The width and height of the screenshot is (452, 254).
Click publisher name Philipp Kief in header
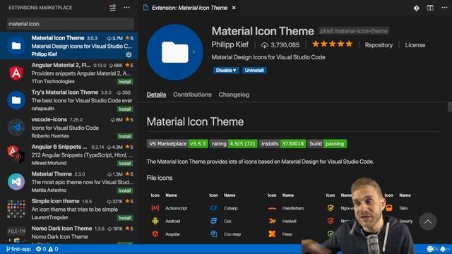(230, 44)
